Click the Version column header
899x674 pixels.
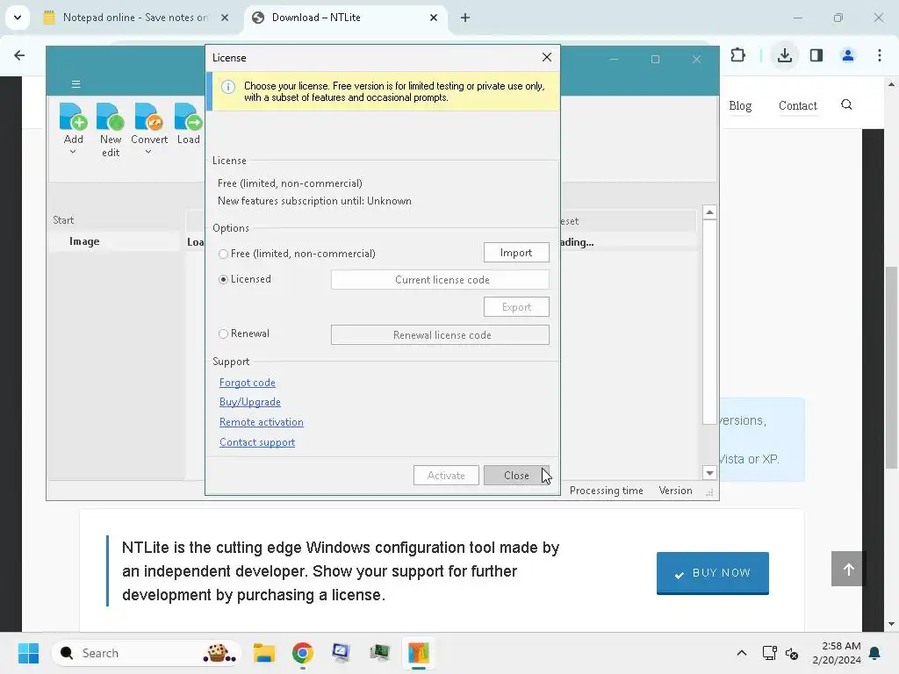click(675, 491)
